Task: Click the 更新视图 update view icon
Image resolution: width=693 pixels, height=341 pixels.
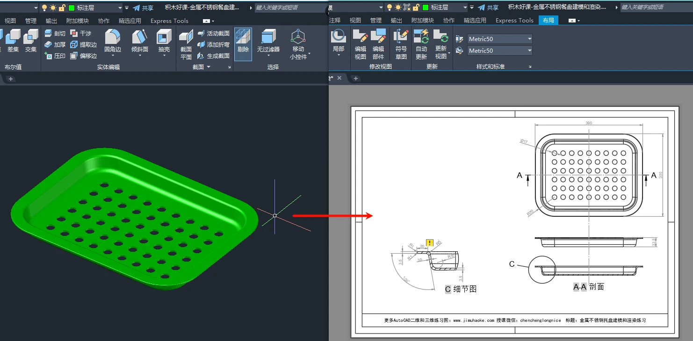Action: click(440, 36)
